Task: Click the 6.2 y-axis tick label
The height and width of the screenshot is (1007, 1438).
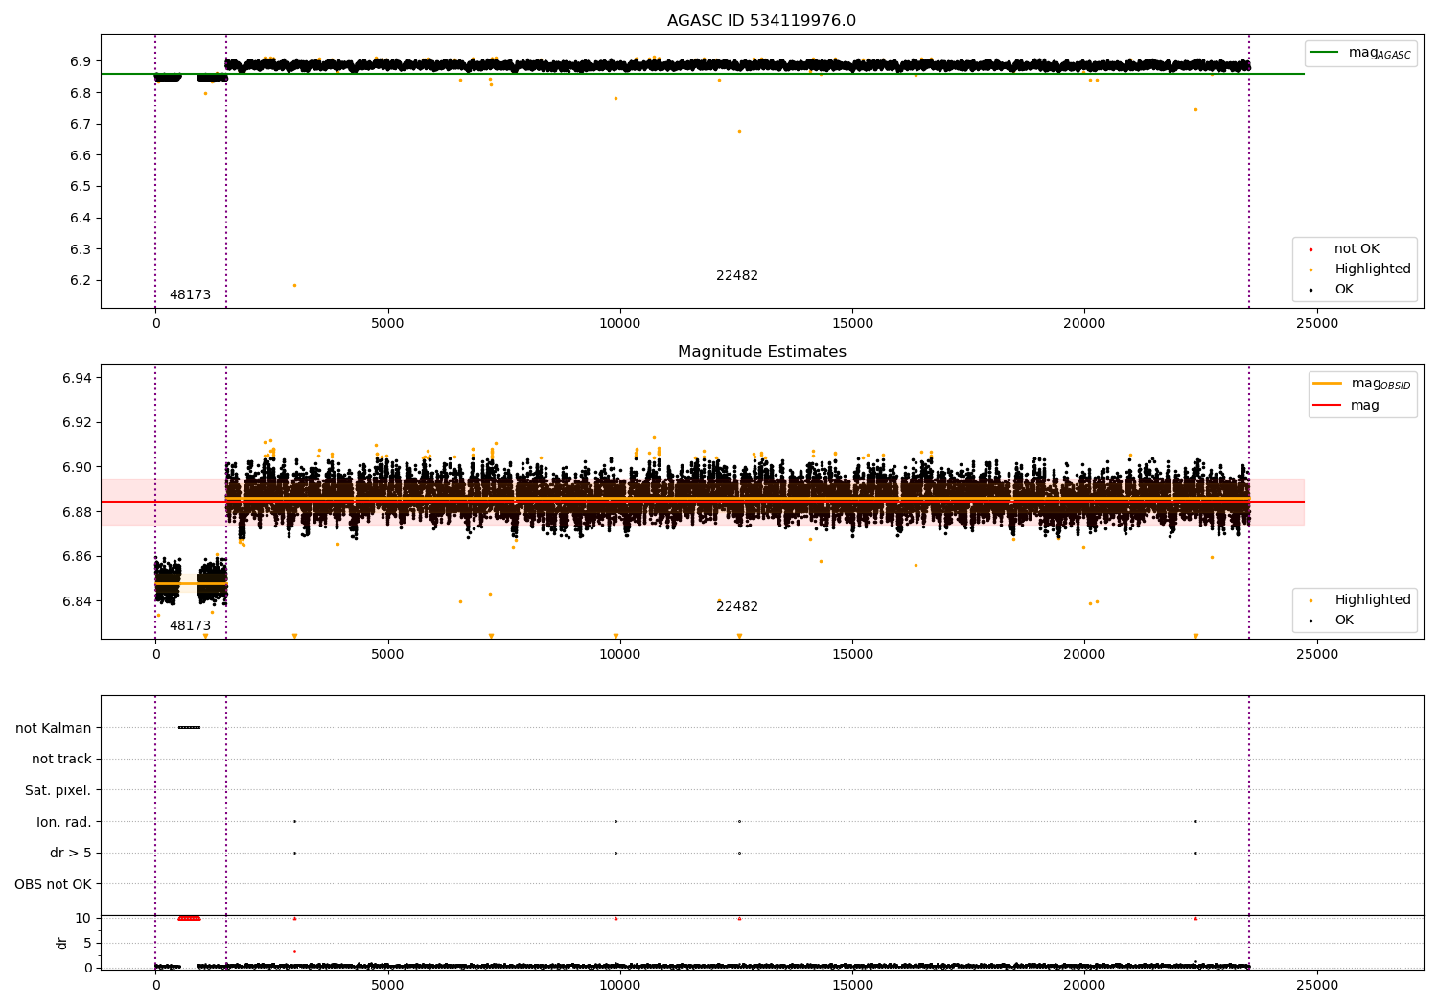Action: (80, 281)
